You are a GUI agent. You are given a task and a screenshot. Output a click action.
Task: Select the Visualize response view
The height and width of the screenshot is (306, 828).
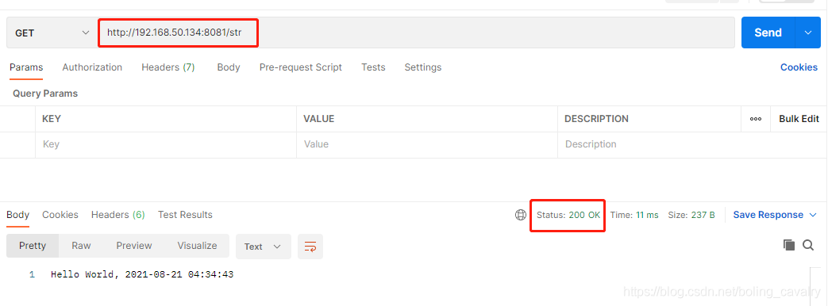pos(197,245)
